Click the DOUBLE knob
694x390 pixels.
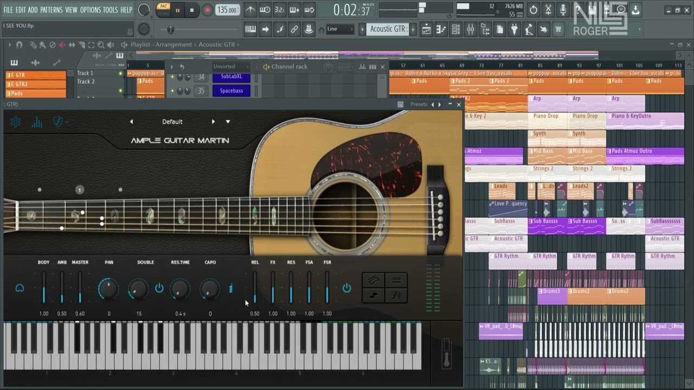pos(138,289)
